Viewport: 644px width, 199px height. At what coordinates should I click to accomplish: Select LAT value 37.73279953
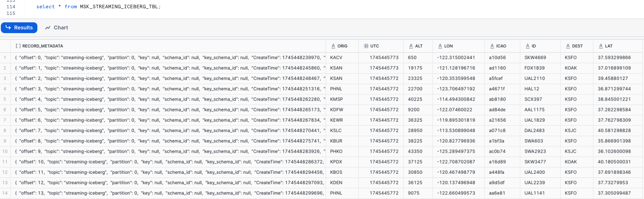pyautogui.click(x=619, y=183)
